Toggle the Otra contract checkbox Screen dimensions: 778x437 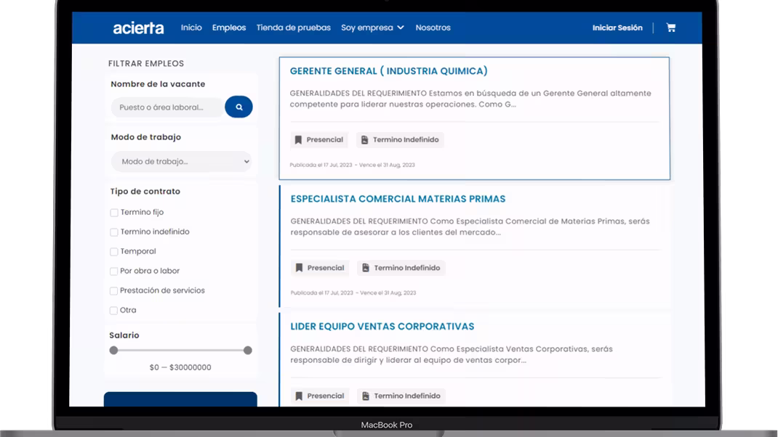tap(113, 310)
